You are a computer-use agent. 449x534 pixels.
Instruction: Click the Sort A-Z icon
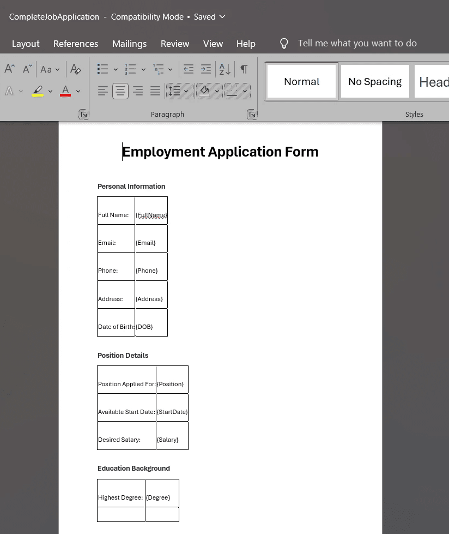tap(225, 69)
